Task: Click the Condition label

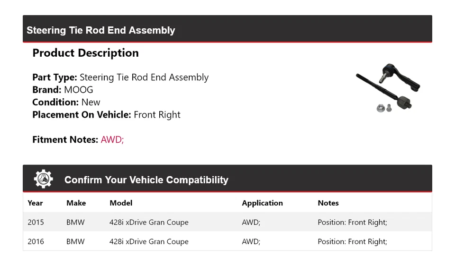Action: coord(55,102)
